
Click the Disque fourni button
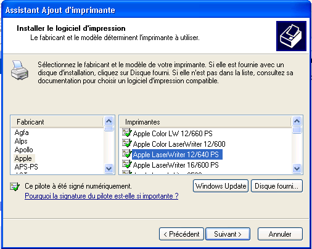(x=277, y=186)
